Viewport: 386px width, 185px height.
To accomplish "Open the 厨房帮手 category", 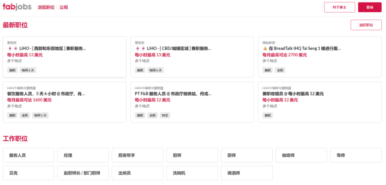I will click(138, 155).
